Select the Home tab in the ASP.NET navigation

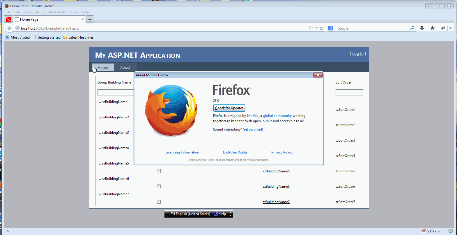103,67
